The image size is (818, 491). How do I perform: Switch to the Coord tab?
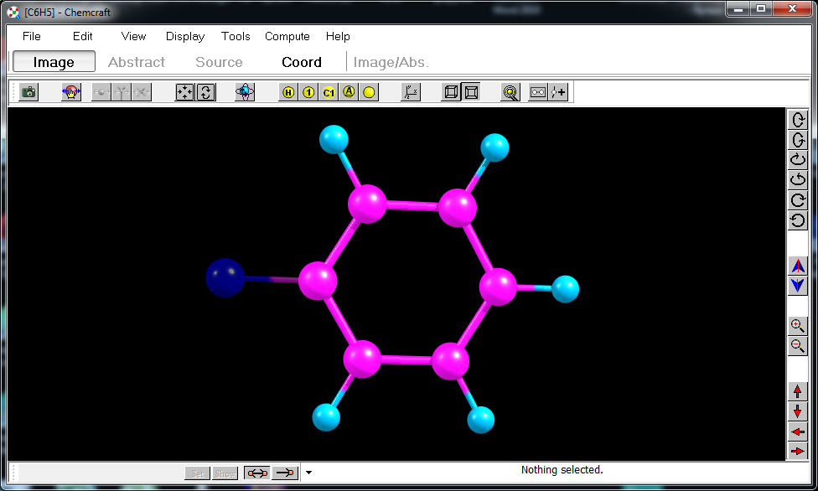[x=302, y=62]
